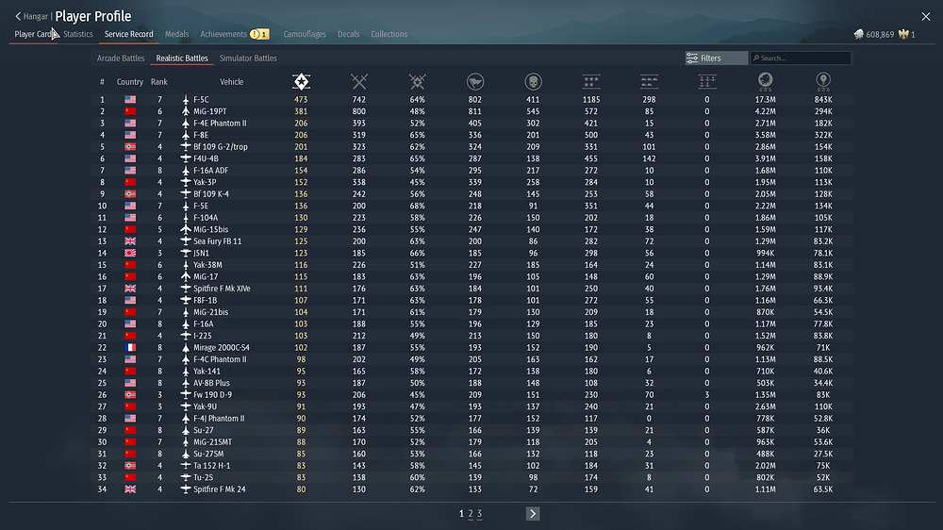The height and width of the screenshot is (530, 943).
Task: Sort by air targets destroyed column icon
Action: (591, 81)
